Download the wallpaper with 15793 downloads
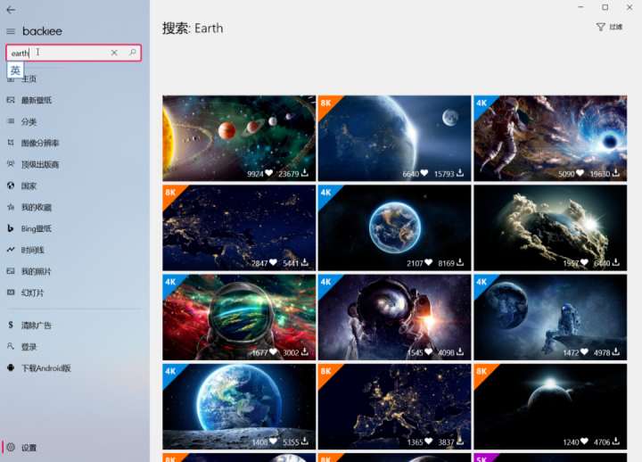642x462 pixels. [460, 173]
